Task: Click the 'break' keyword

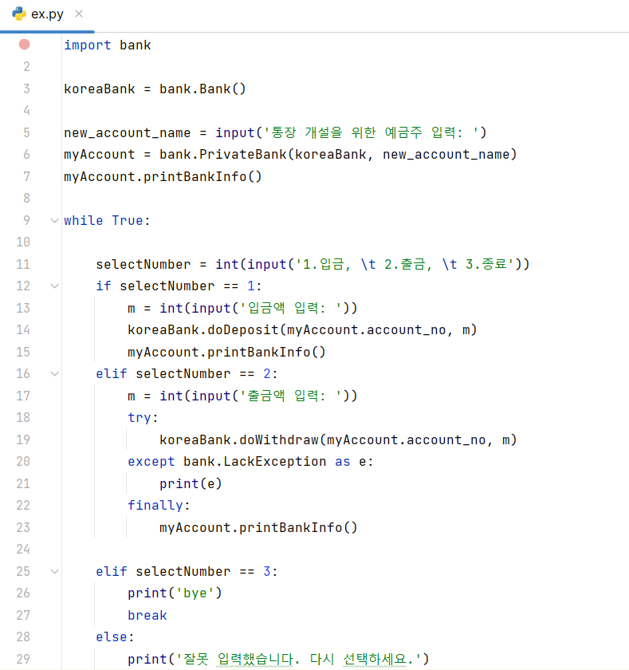Action: (x=147, y=615)
